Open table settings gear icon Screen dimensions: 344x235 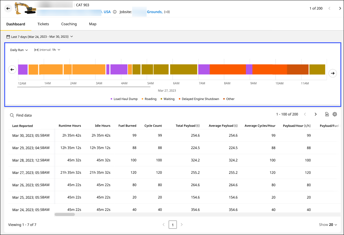(335, 114)
